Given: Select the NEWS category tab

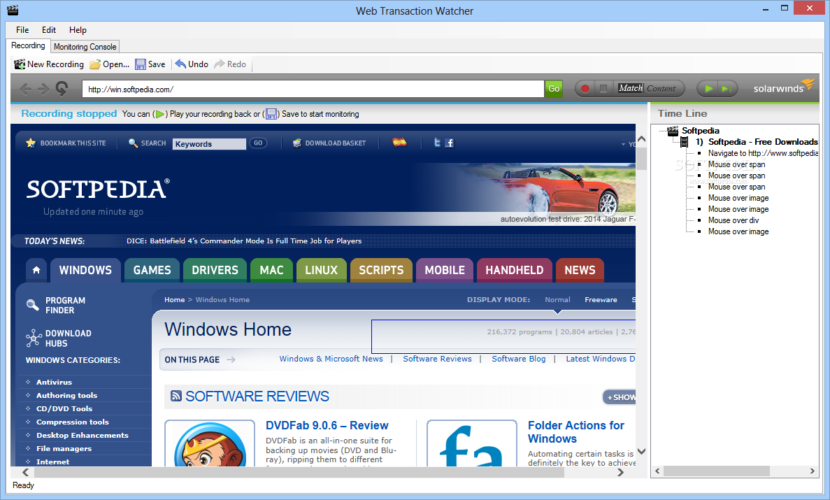Looking at the screenshot, I should 580,270.
